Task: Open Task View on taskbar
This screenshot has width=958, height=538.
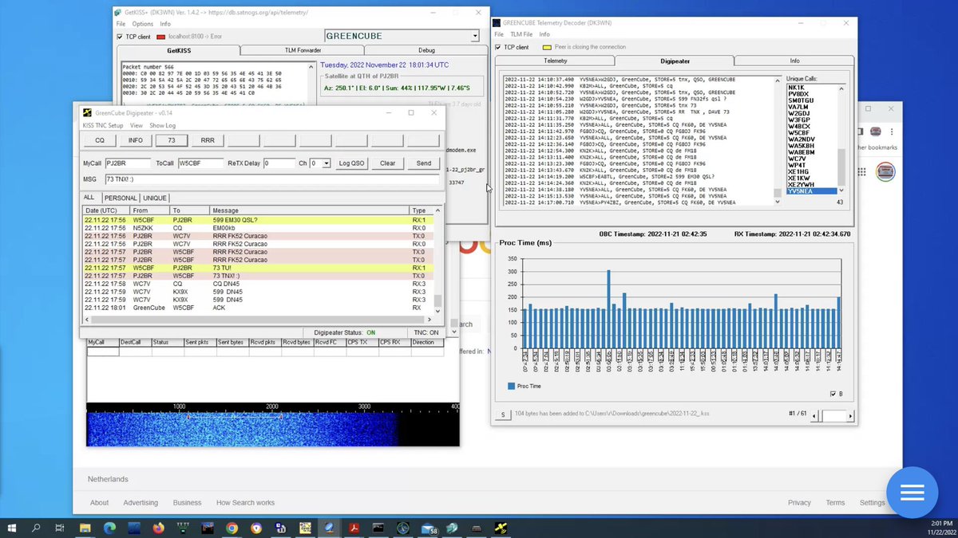Action: tap(60, 528)
